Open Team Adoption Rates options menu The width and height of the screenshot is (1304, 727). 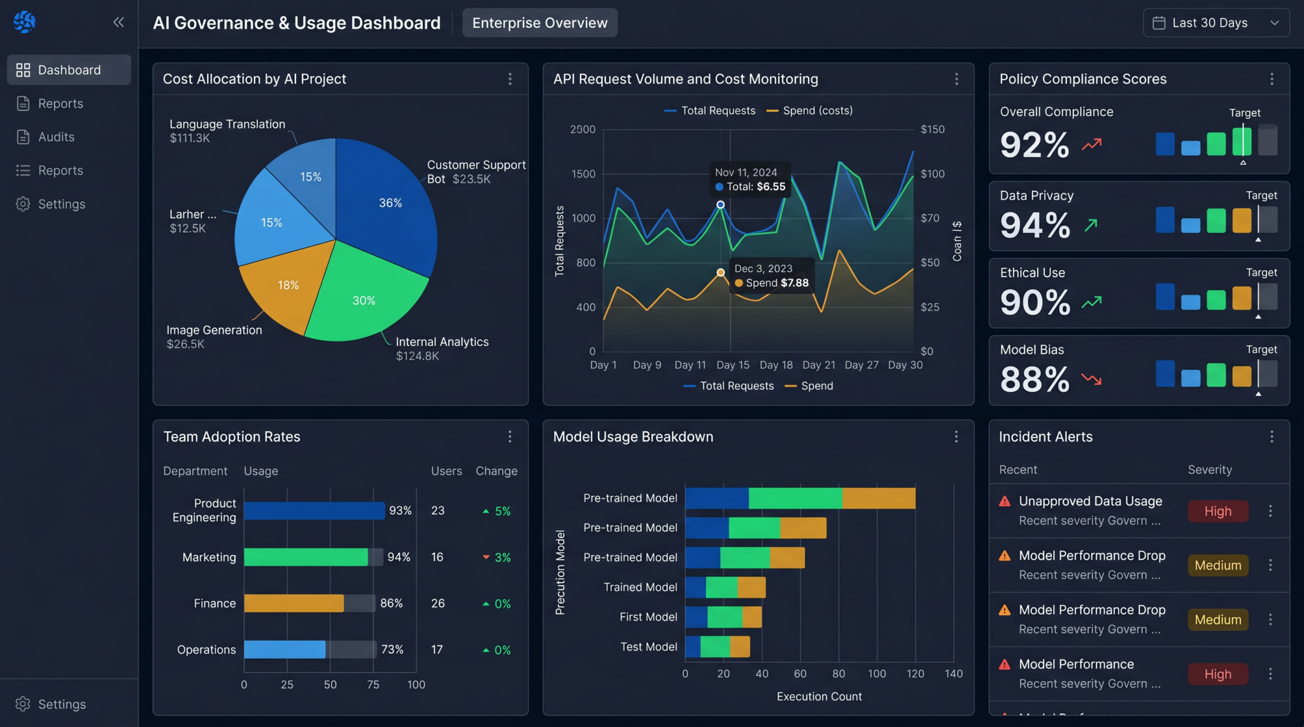point(510,436)
